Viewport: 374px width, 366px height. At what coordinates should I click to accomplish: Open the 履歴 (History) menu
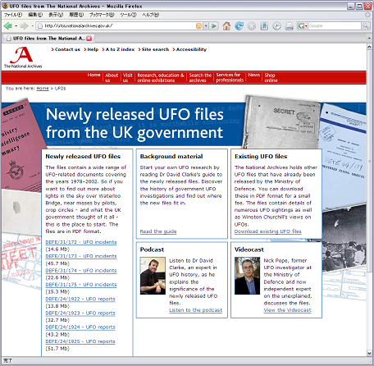coord(76,15)
